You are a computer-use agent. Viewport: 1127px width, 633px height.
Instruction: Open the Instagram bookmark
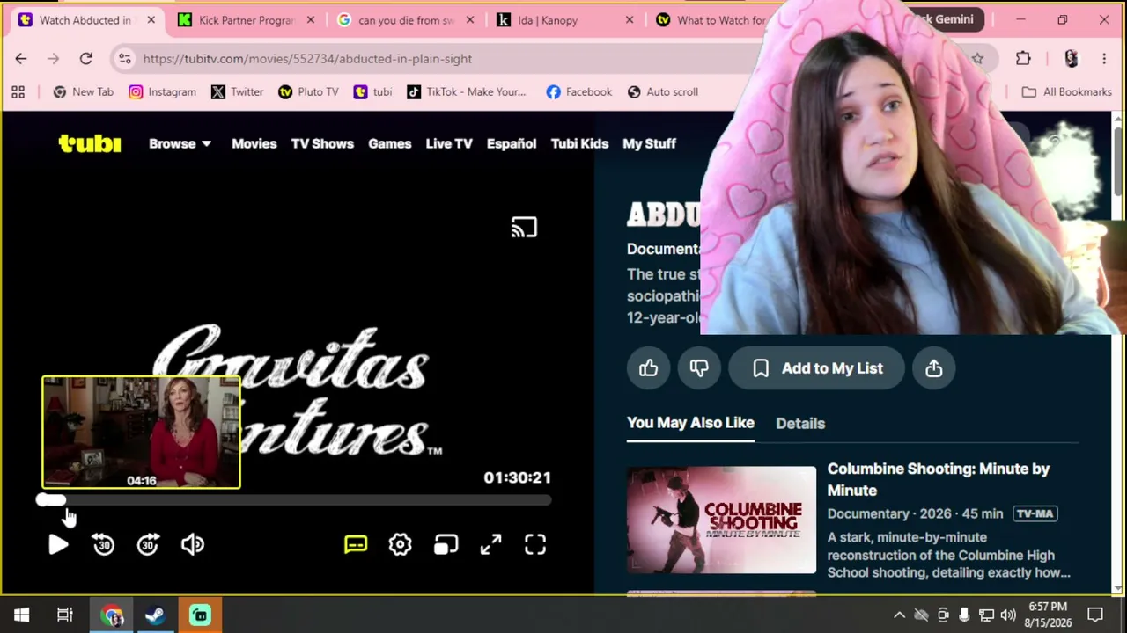(162, 91)
